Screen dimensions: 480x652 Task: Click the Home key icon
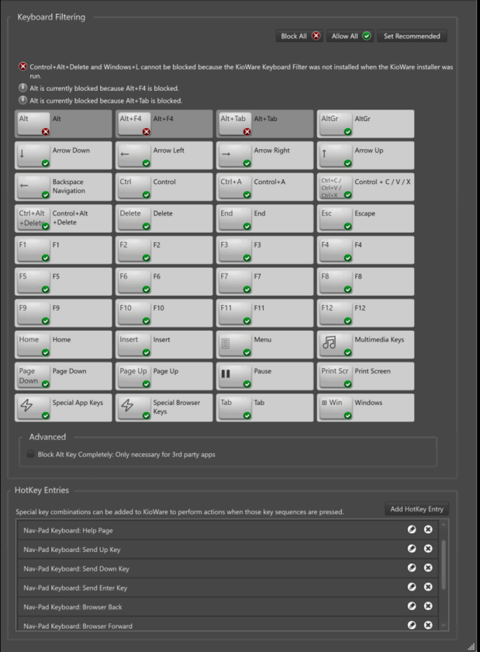coord(33,345)
